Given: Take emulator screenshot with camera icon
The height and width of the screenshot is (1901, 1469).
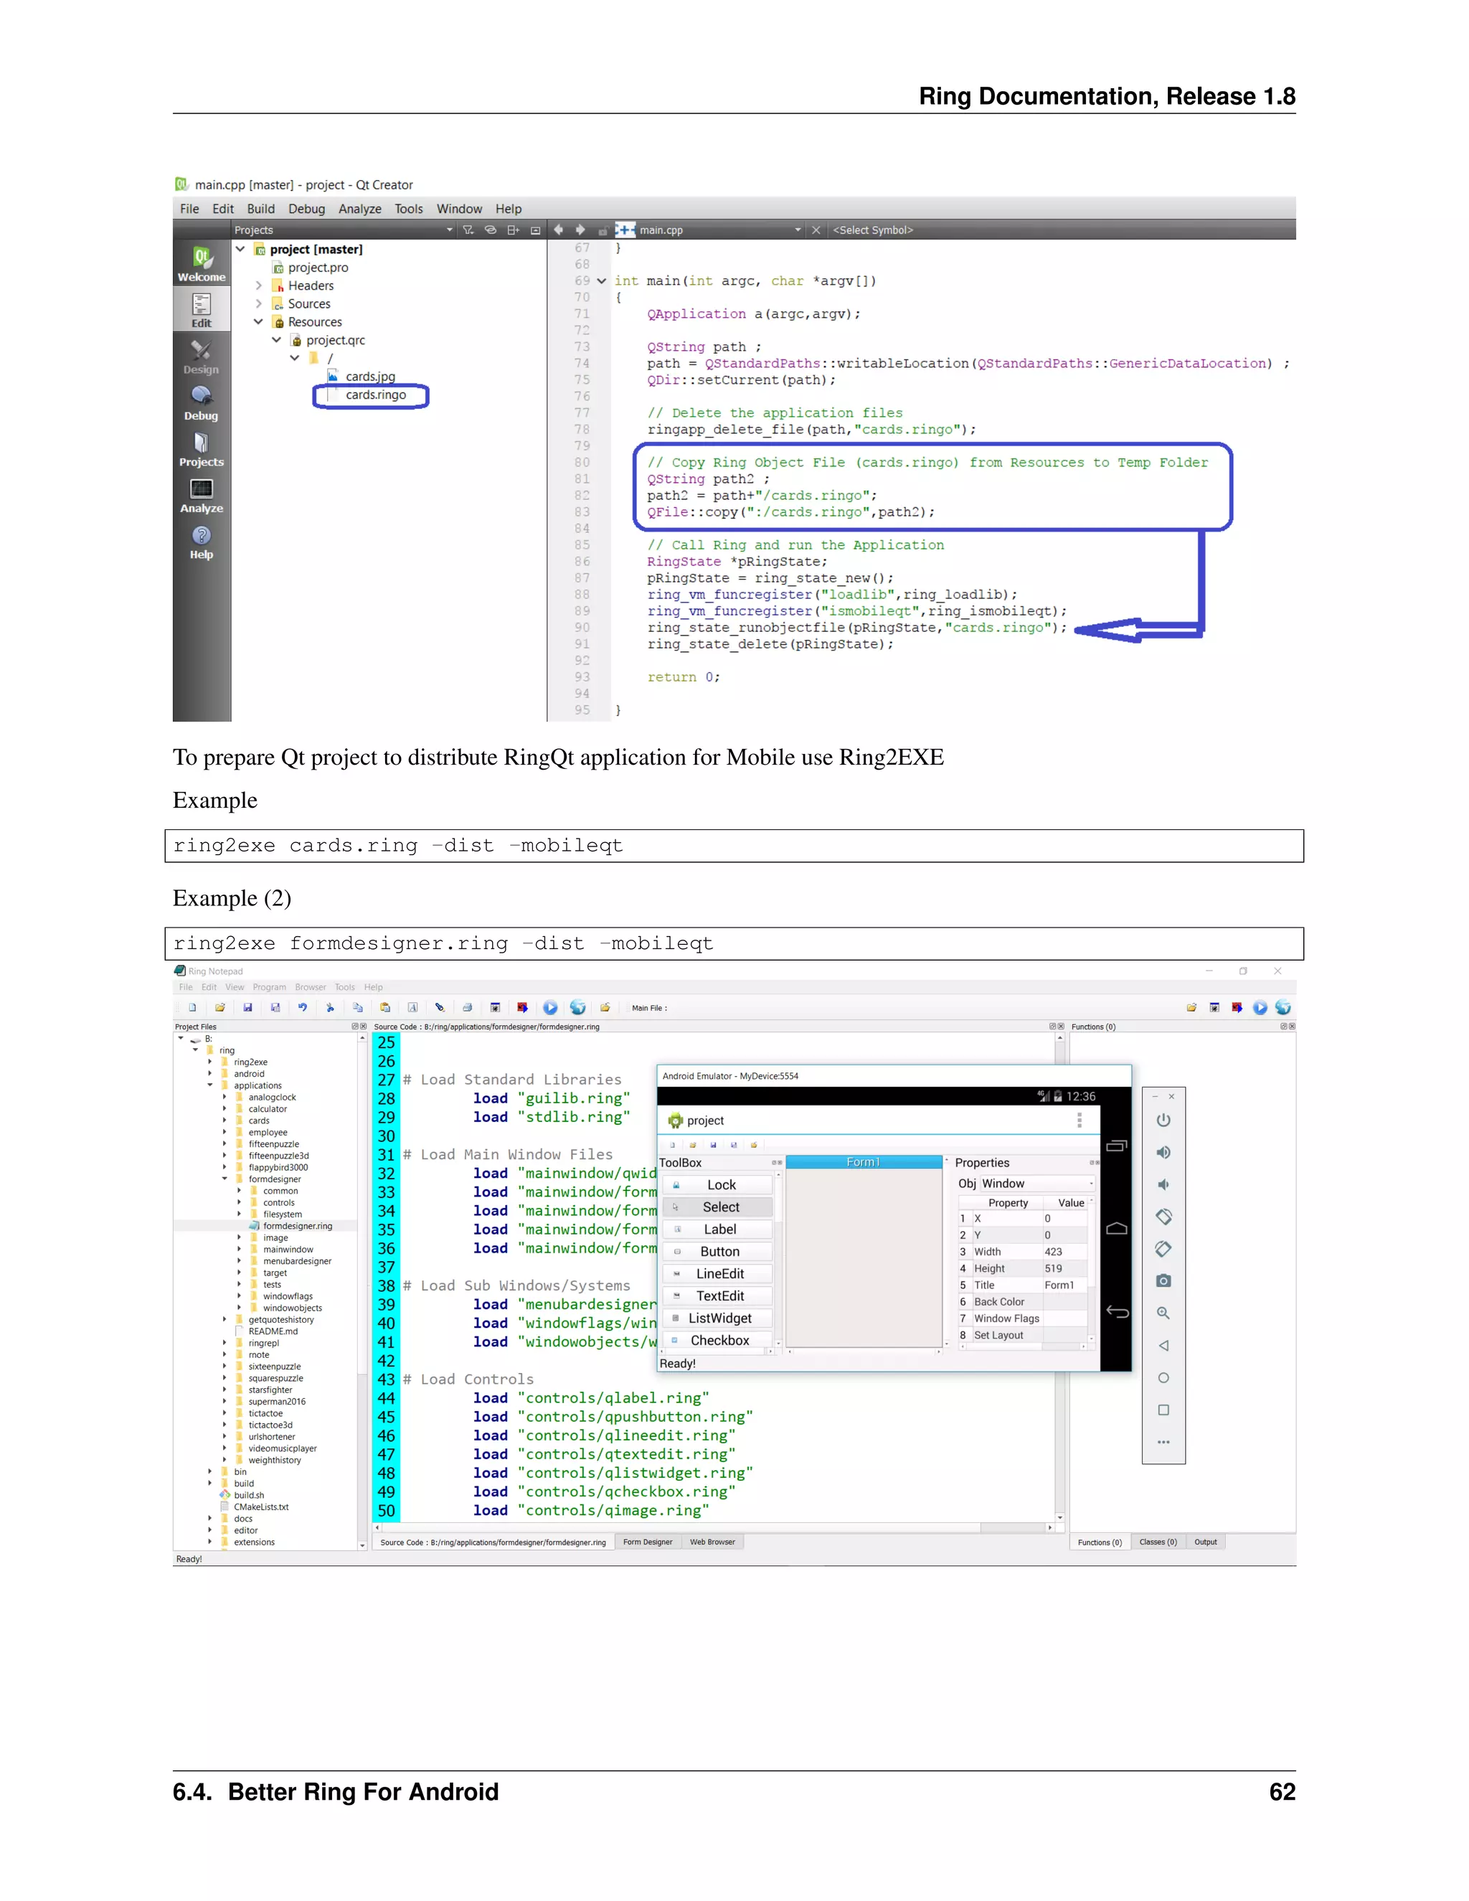Looking at the screenshot, I should click(1163, 1280).
